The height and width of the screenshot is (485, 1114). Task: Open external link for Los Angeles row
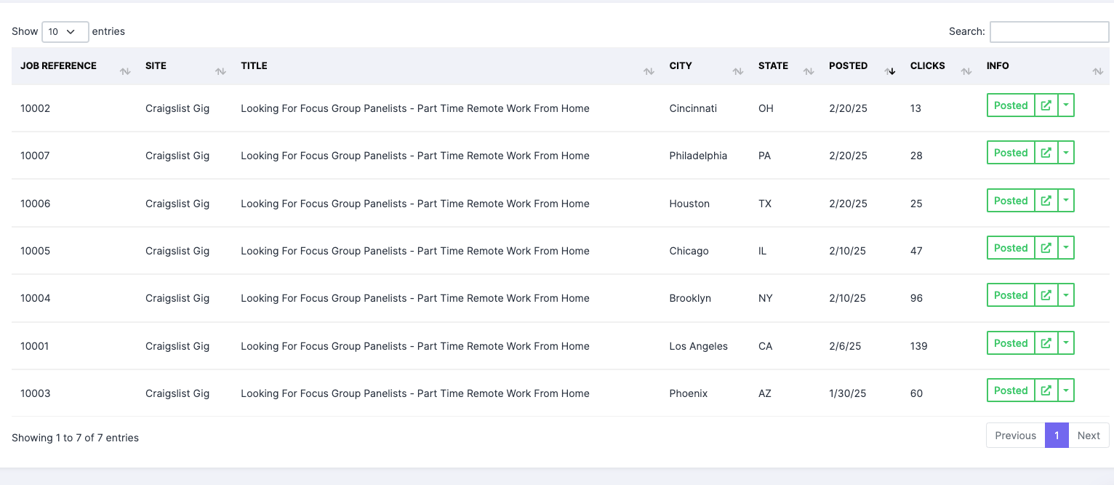coord(1046,343)
